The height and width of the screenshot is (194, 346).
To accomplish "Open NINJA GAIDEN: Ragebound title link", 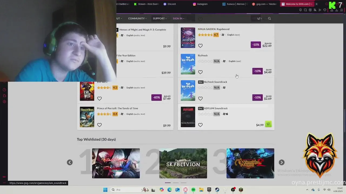I will click(214, 29).
